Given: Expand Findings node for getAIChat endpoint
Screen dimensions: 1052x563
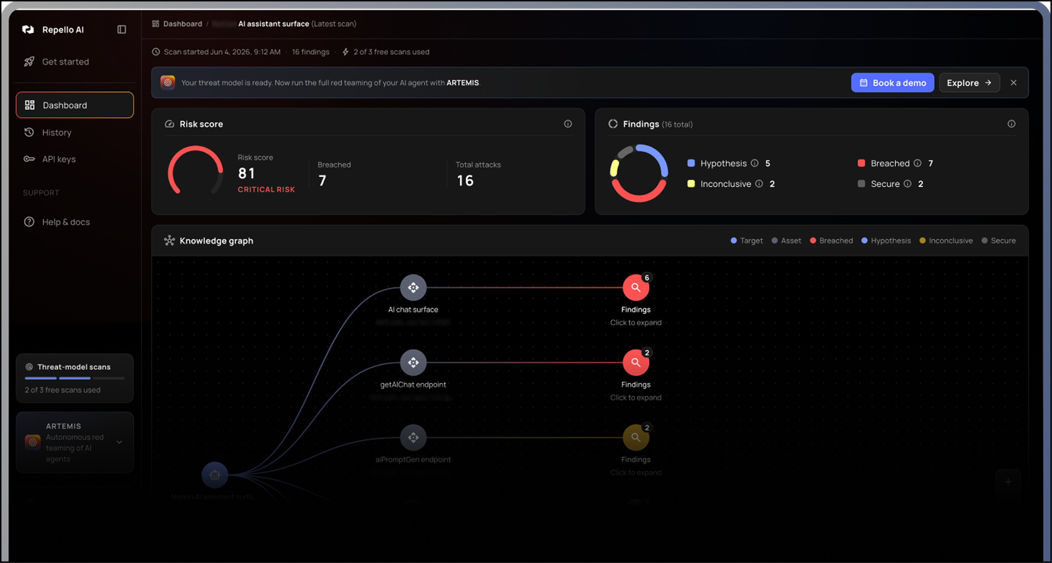Looking at the screenshot, I should click(x=636, y=363).
